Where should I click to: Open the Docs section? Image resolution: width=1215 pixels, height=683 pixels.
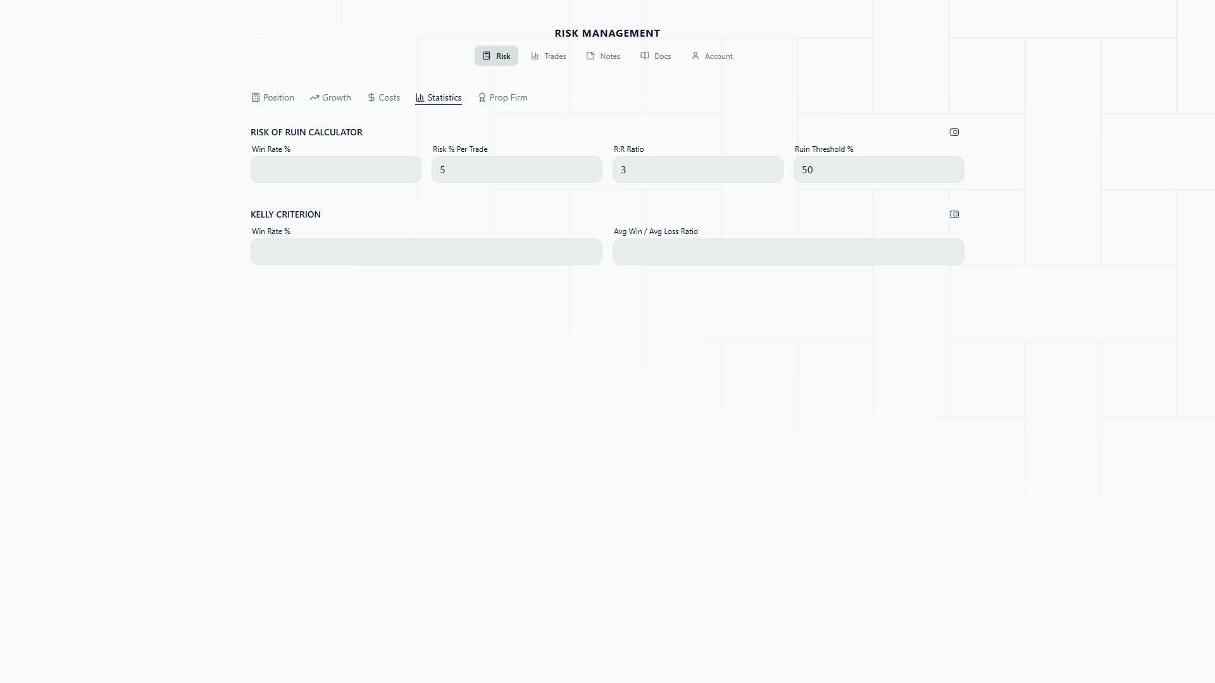pos(656,56)
